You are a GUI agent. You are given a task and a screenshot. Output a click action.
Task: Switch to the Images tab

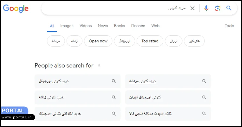[67, 26]
